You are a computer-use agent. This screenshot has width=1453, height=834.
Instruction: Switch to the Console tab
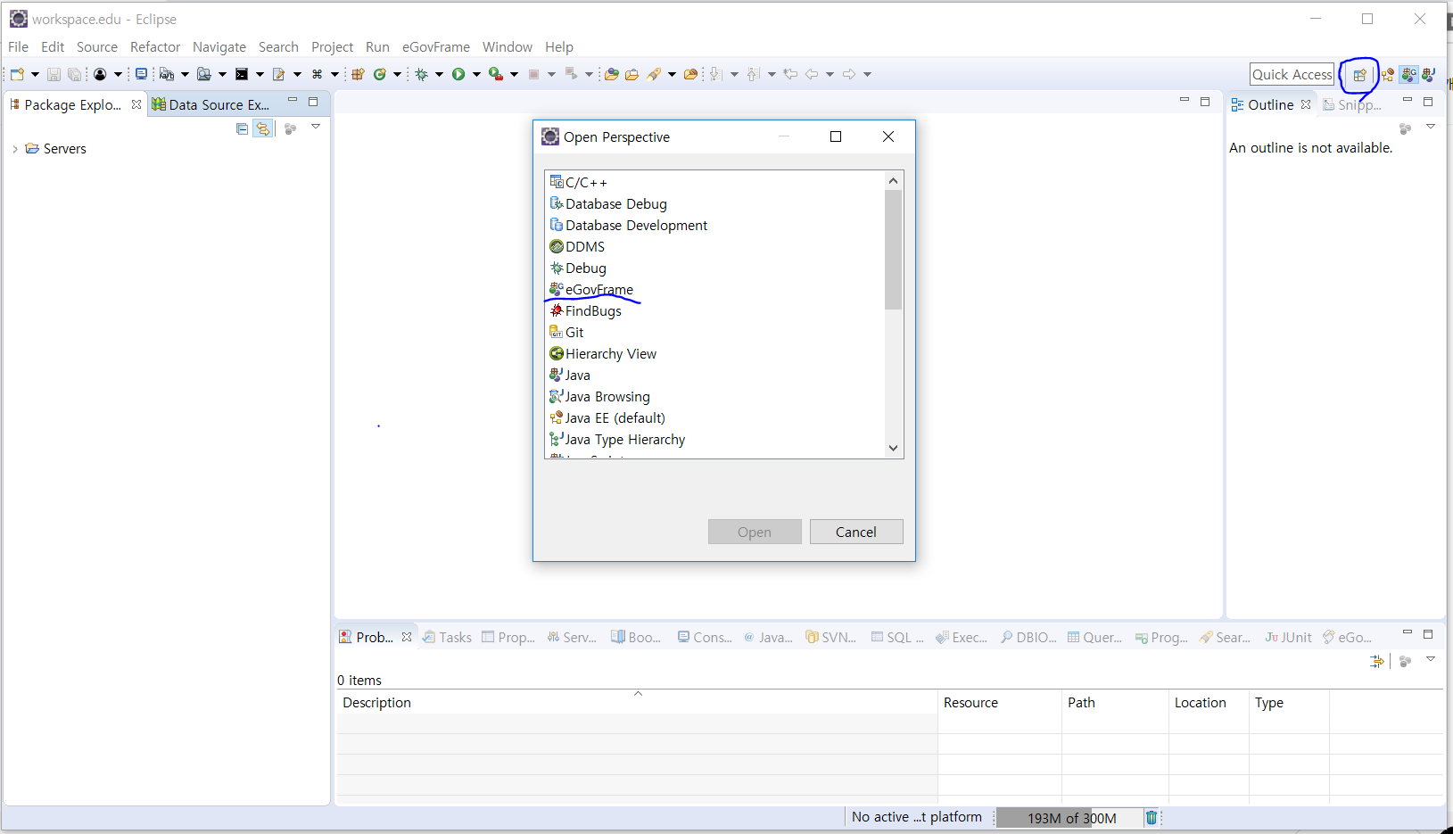coord(705,637)
